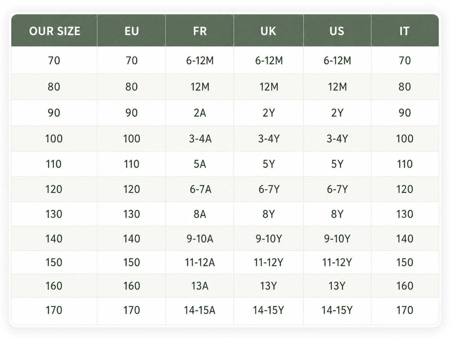Viewport: 451px width, 338px height.
Task: Select the 12M cell under US
Action: pos(337,87)
